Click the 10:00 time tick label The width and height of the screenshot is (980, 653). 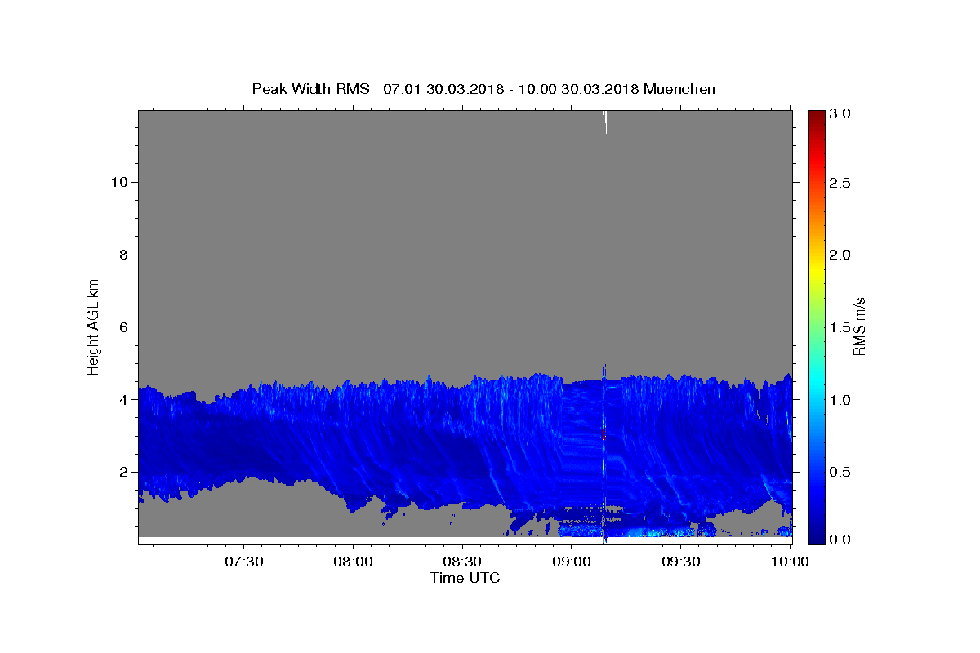tap(790, 562)
